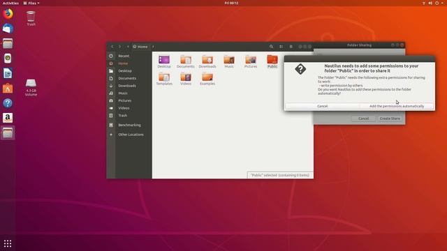447x251 pixels.
Task: Open the Files app menu
Action: (31, 3)
